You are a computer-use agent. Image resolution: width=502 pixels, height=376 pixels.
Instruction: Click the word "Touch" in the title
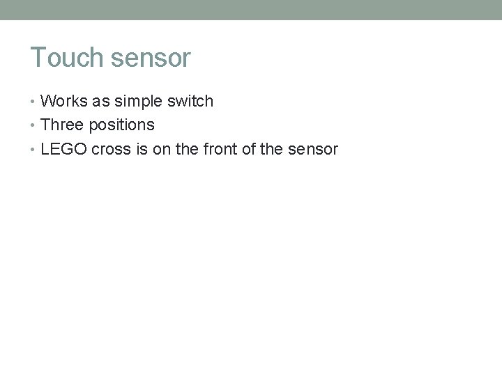(66, 58)
